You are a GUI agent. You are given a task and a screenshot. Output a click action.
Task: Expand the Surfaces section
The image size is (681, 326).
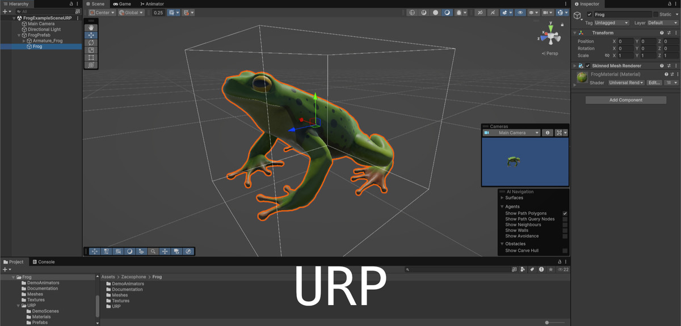pos(502,198)
